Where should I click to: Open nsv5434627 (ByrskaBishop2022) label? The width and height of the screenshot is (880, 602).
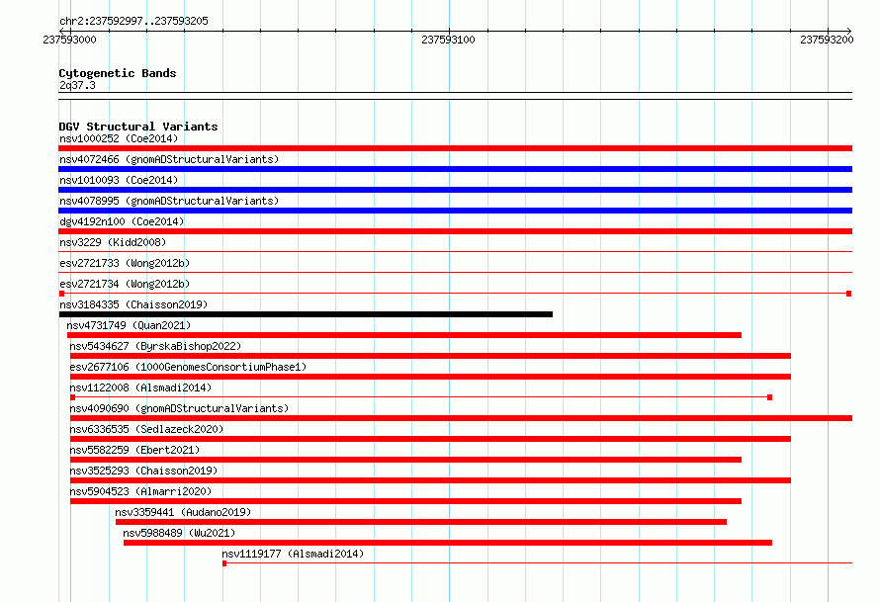[x=155, y=346]
